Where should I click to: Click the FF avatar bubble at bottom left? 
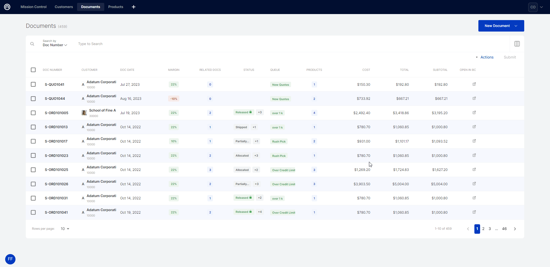pos(10,259)
